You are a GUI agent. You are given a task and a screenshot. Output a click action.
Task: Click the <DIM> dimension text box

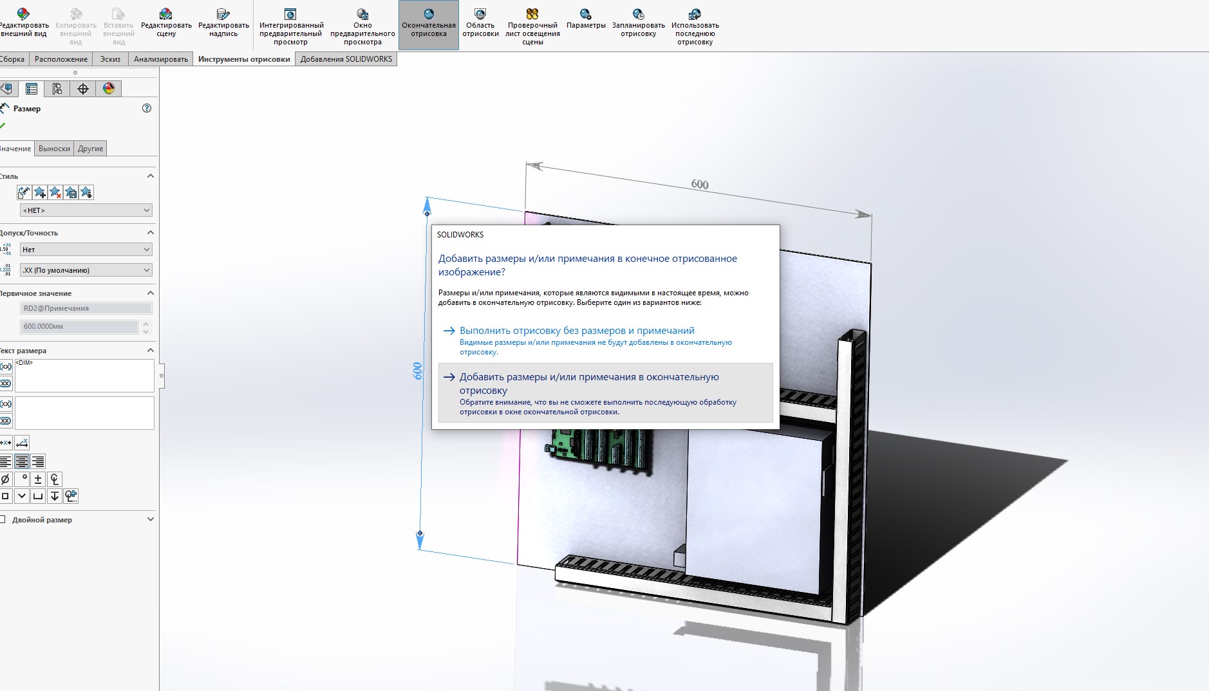[84, 376]
